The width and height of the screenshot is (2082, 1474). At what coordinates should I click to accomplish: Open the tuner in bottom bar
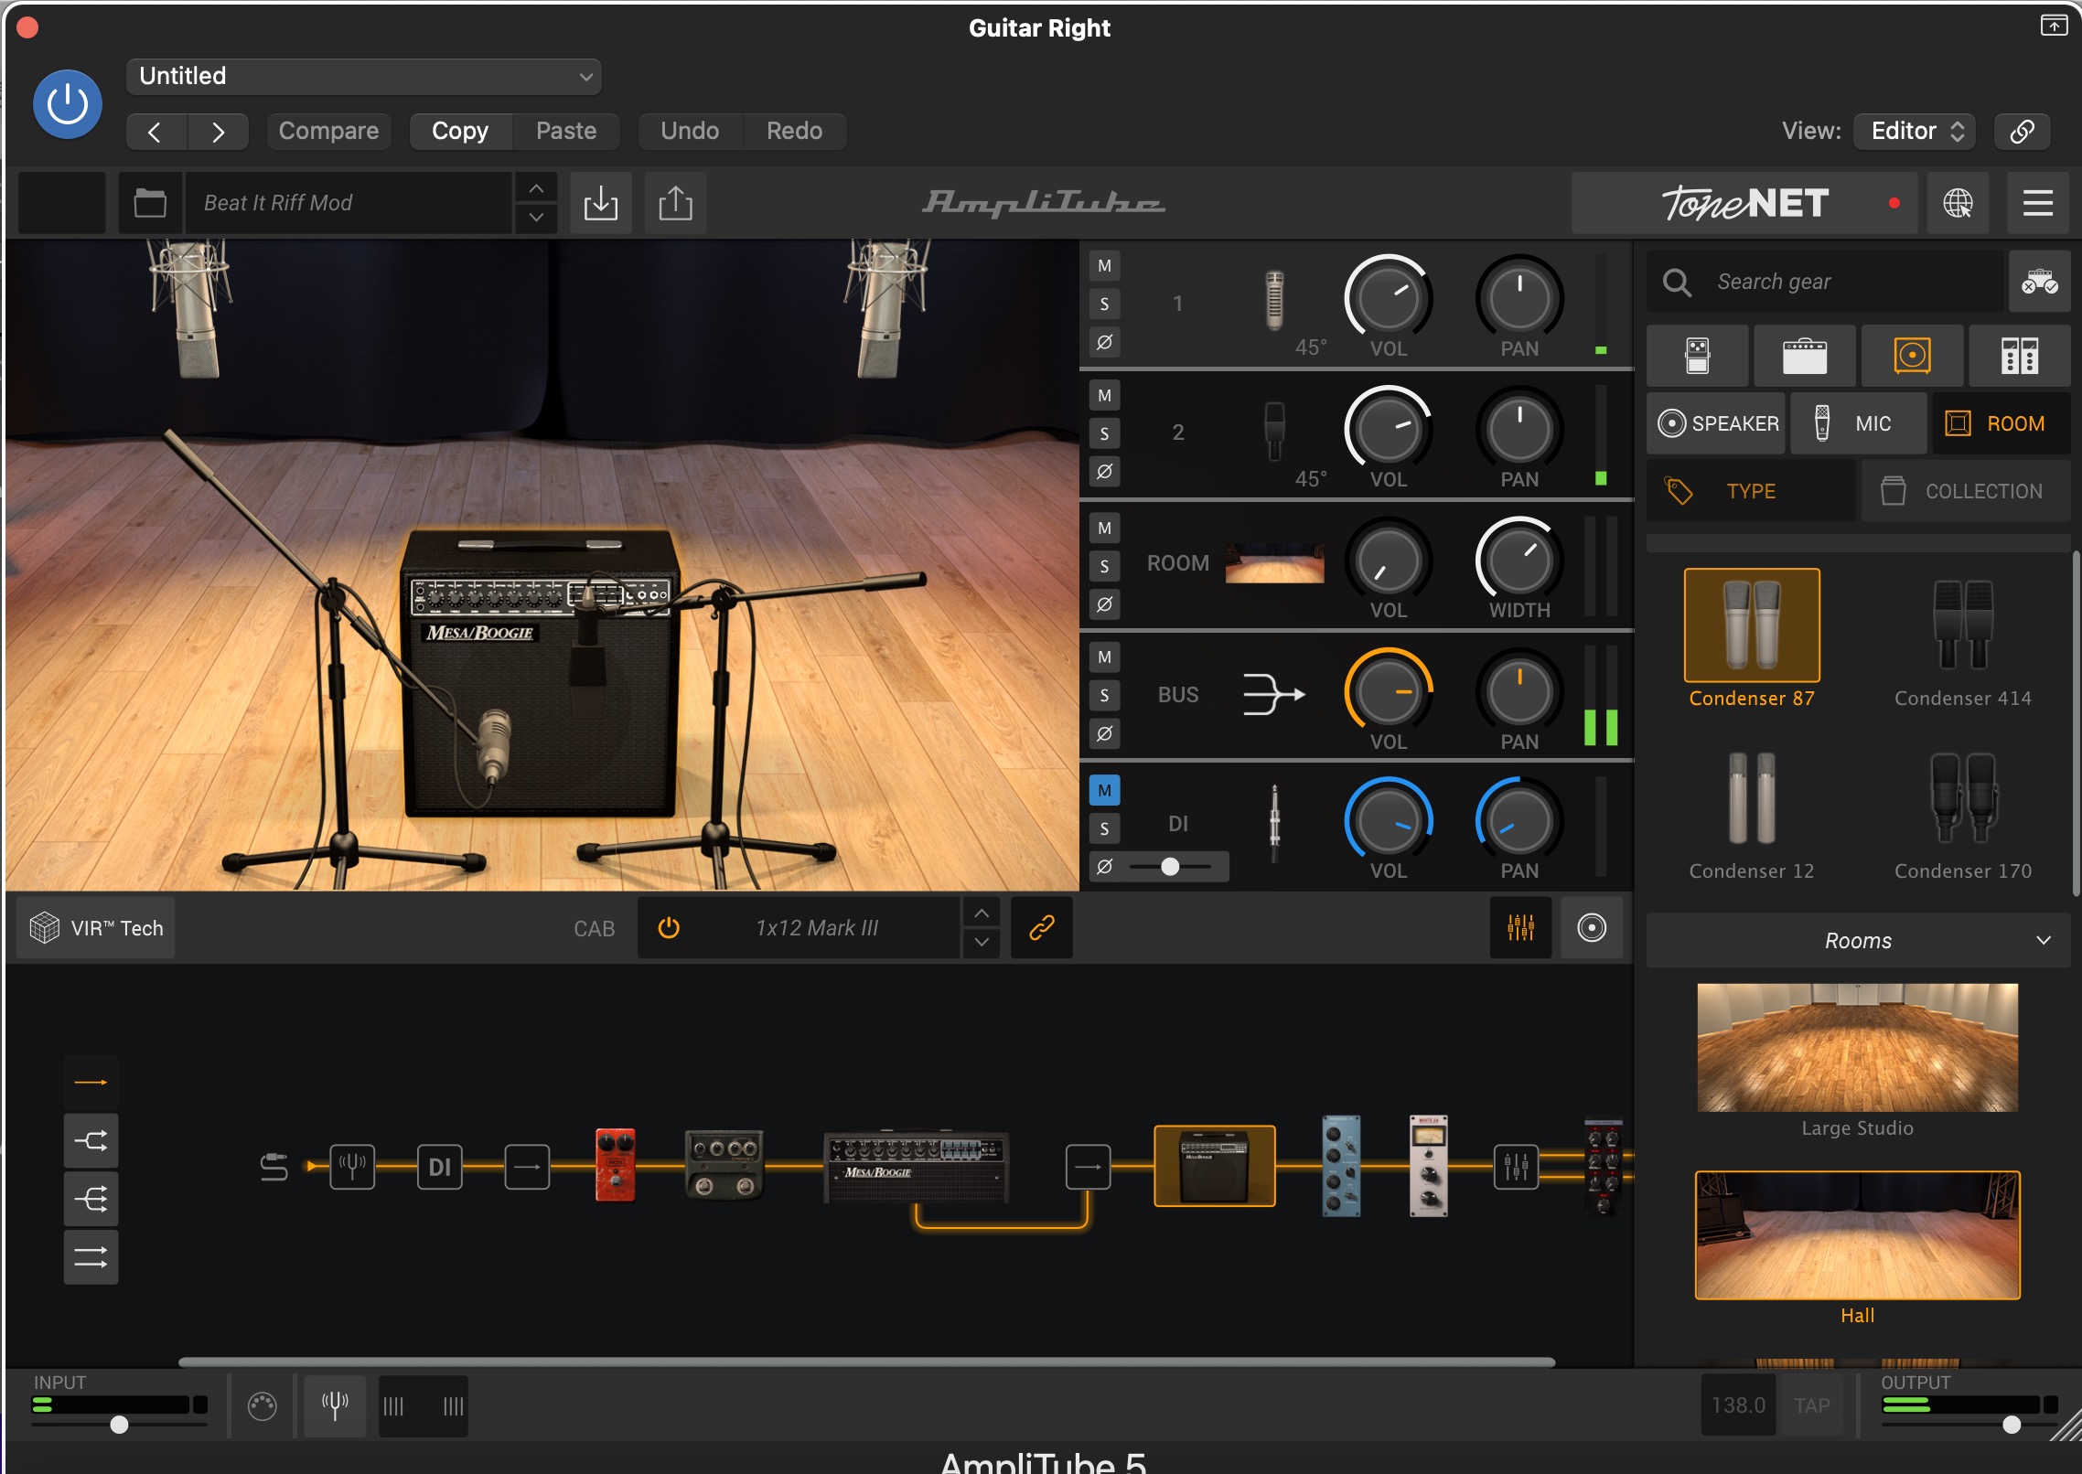click(335, 1405)
